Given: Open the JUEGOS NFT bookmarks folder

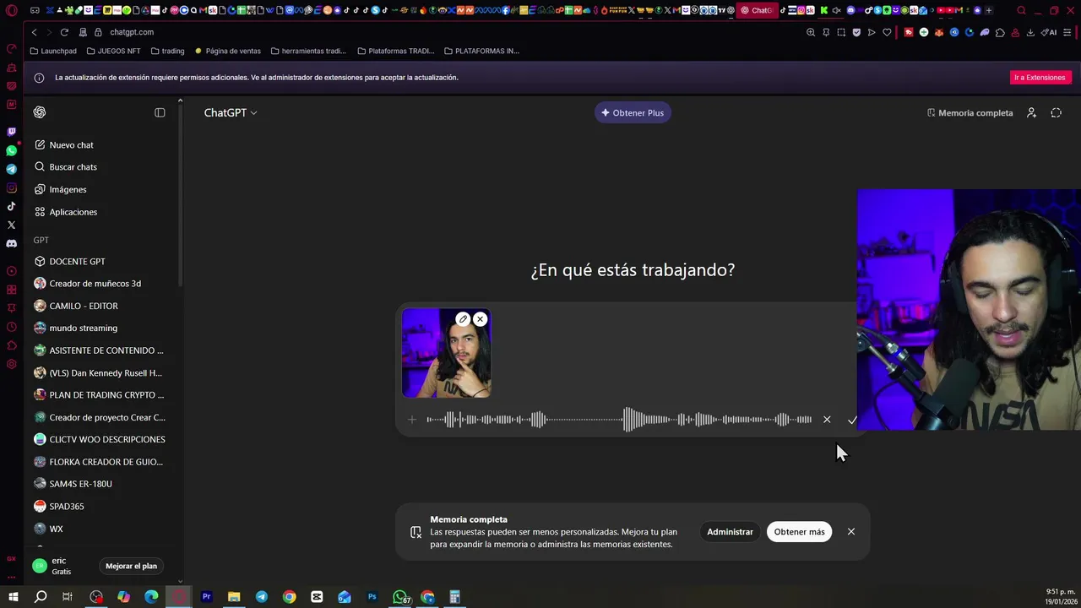Looking at the screenshot, I should click(x=113, y=51).
